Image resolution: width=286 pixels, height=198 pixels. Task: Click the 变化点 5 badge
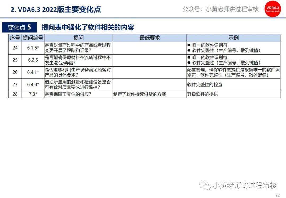[19, 26]
